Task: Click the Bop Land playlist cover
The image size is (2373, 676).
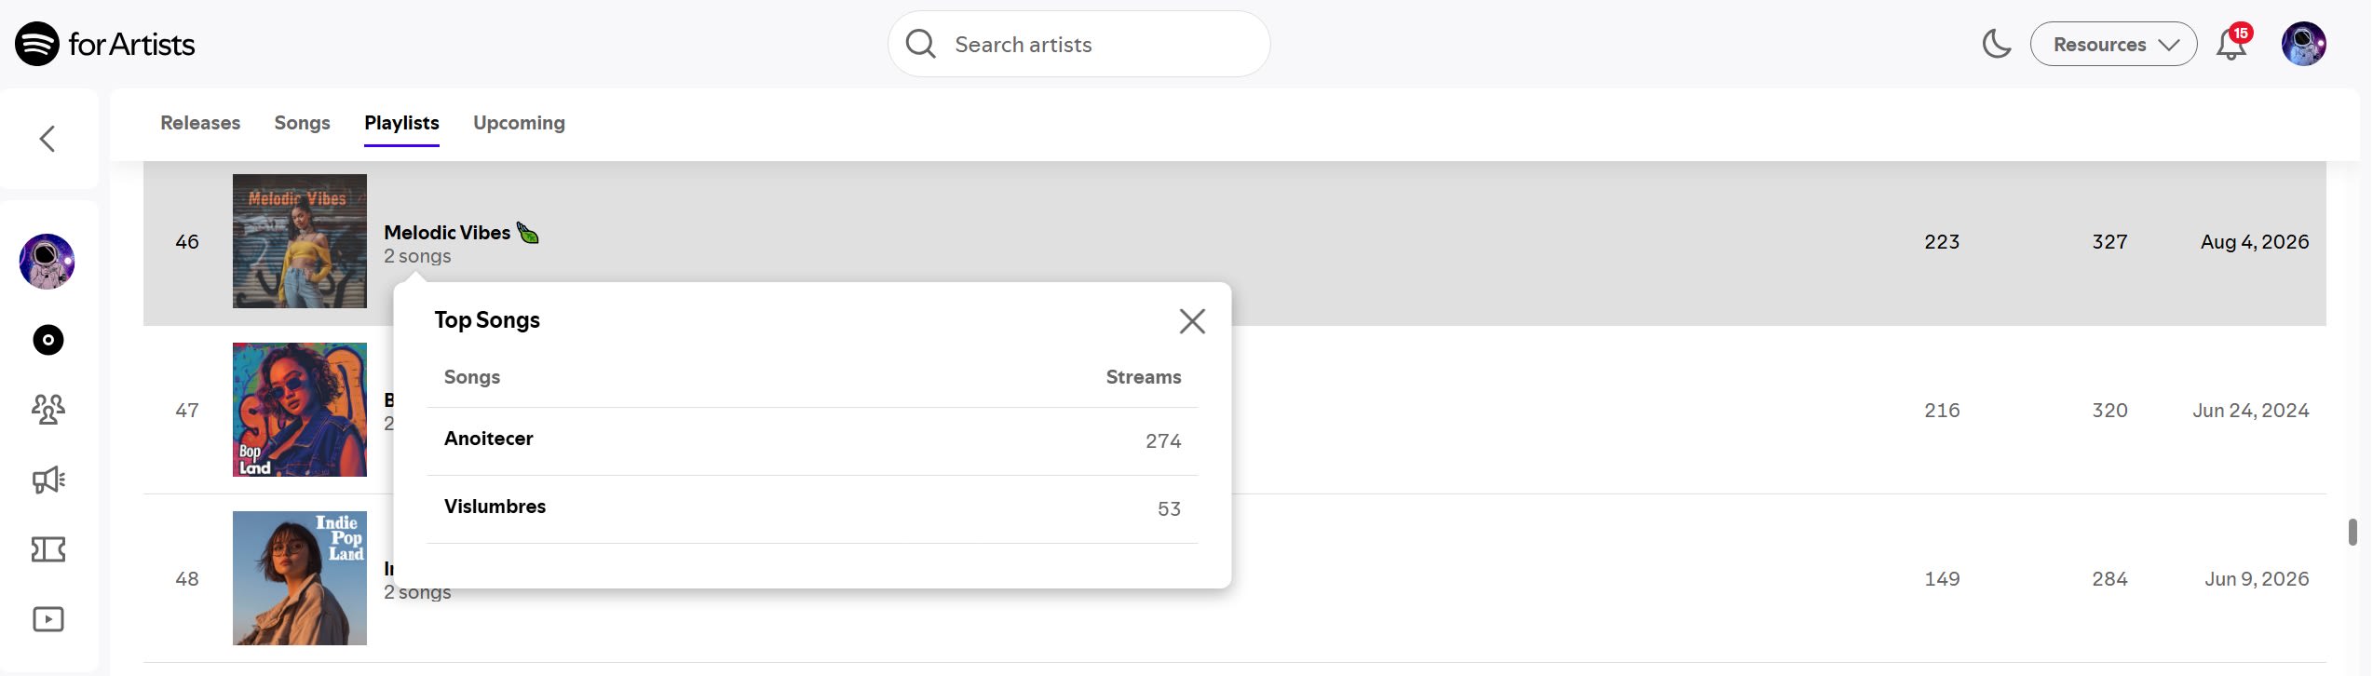Action: 300,410
